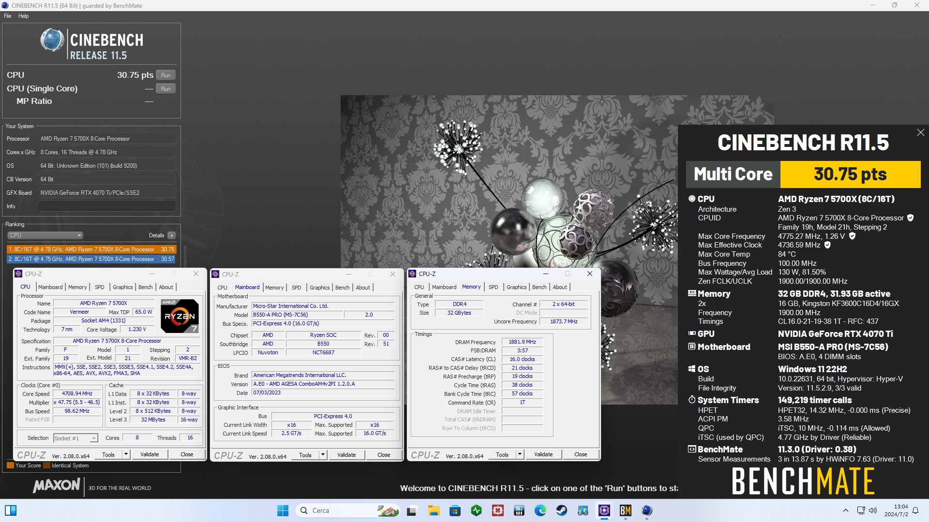Open the green heartbeat monitor taskbar app

tap(476, 510)
